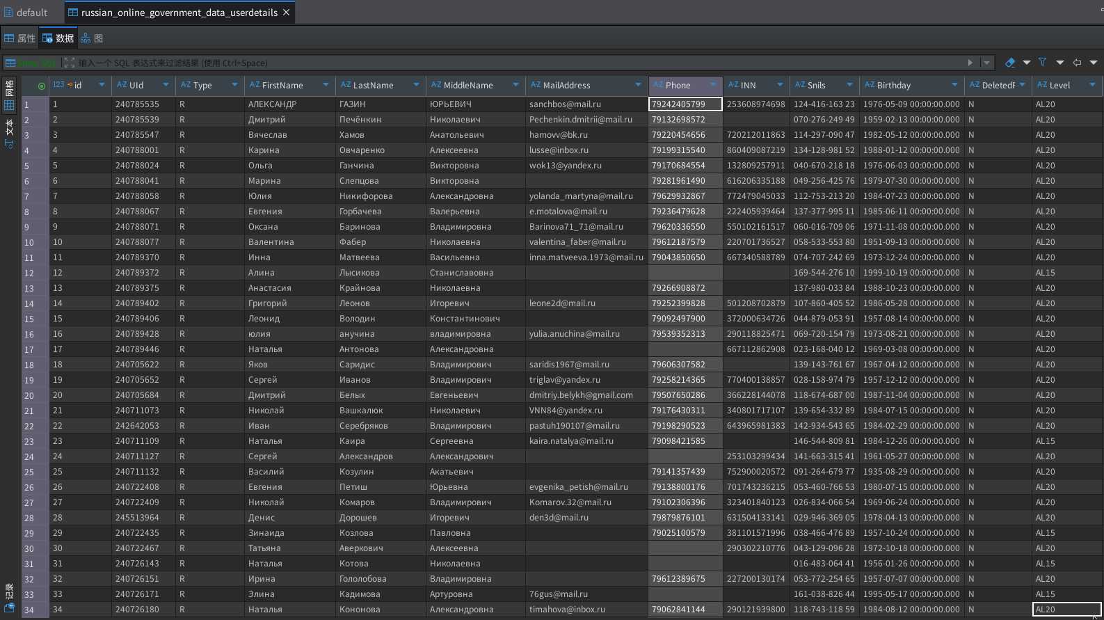
Task: Open the UId column filter dropdown
Action: 166,85
